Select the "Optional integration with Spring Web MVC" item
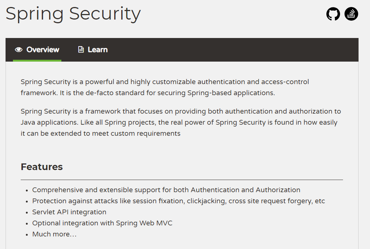The width and height of the screenshot is (370, 249). [x=102, y=223]
